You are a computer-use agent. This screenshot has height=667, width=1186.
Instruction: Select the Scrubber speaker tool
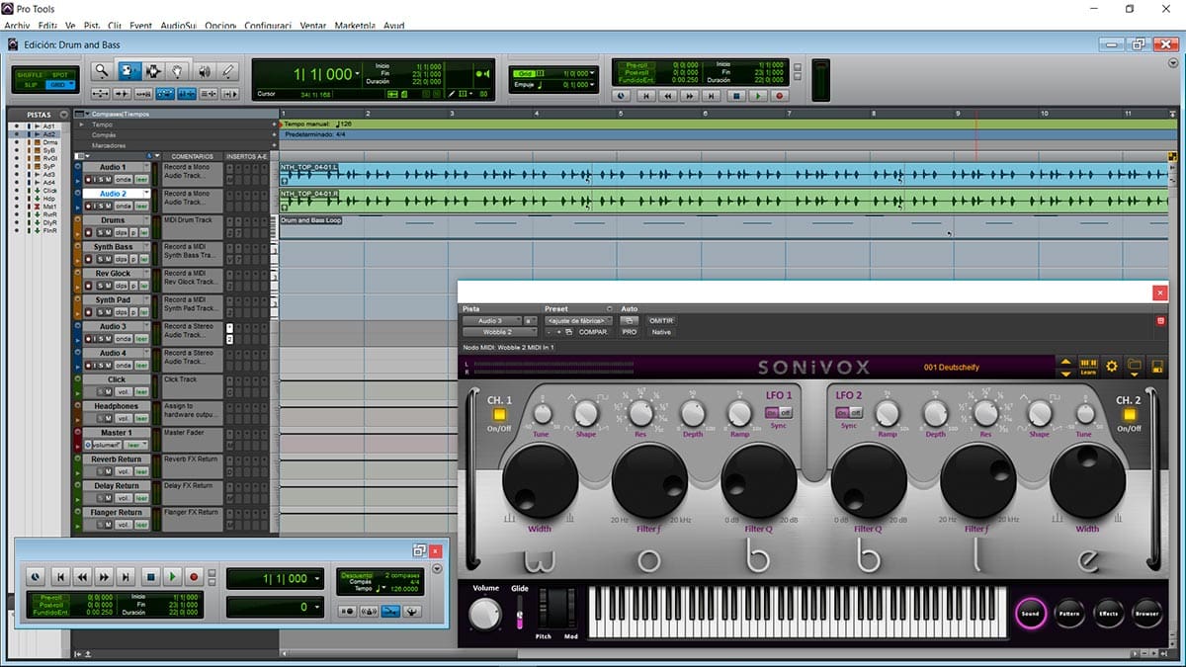coord(204,71)
